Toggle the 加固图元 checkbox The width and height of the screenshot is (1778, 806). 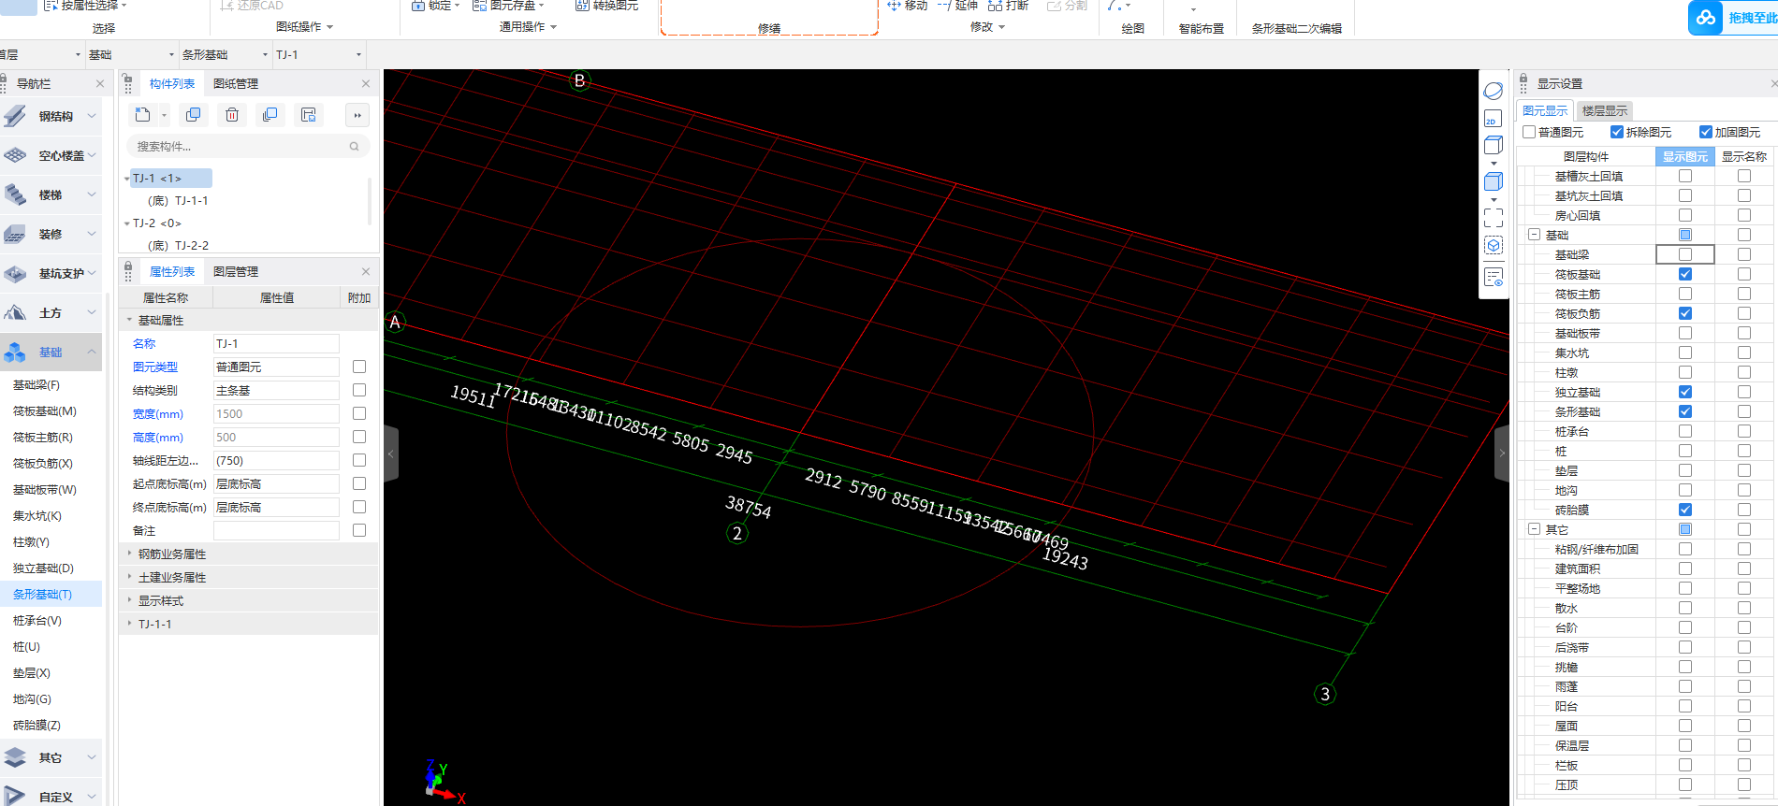[1706, 132]
